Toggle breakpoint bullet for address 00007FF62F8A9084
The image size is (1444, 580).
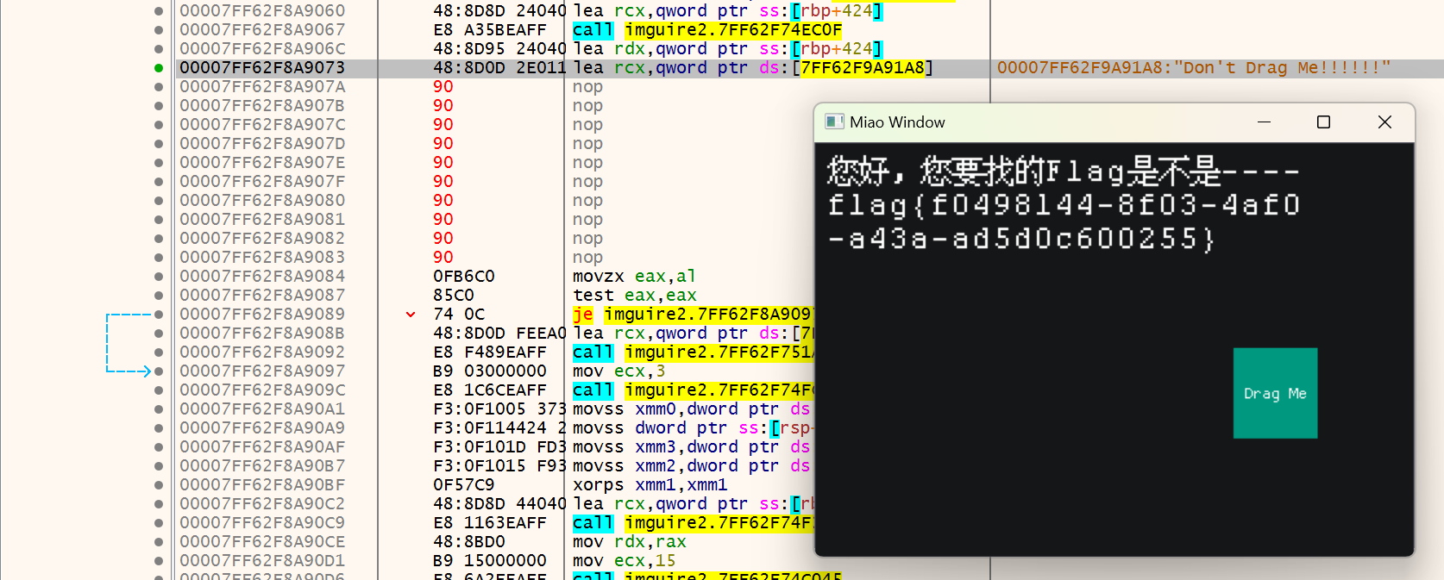pyautogui.click(x=159, y=277)
